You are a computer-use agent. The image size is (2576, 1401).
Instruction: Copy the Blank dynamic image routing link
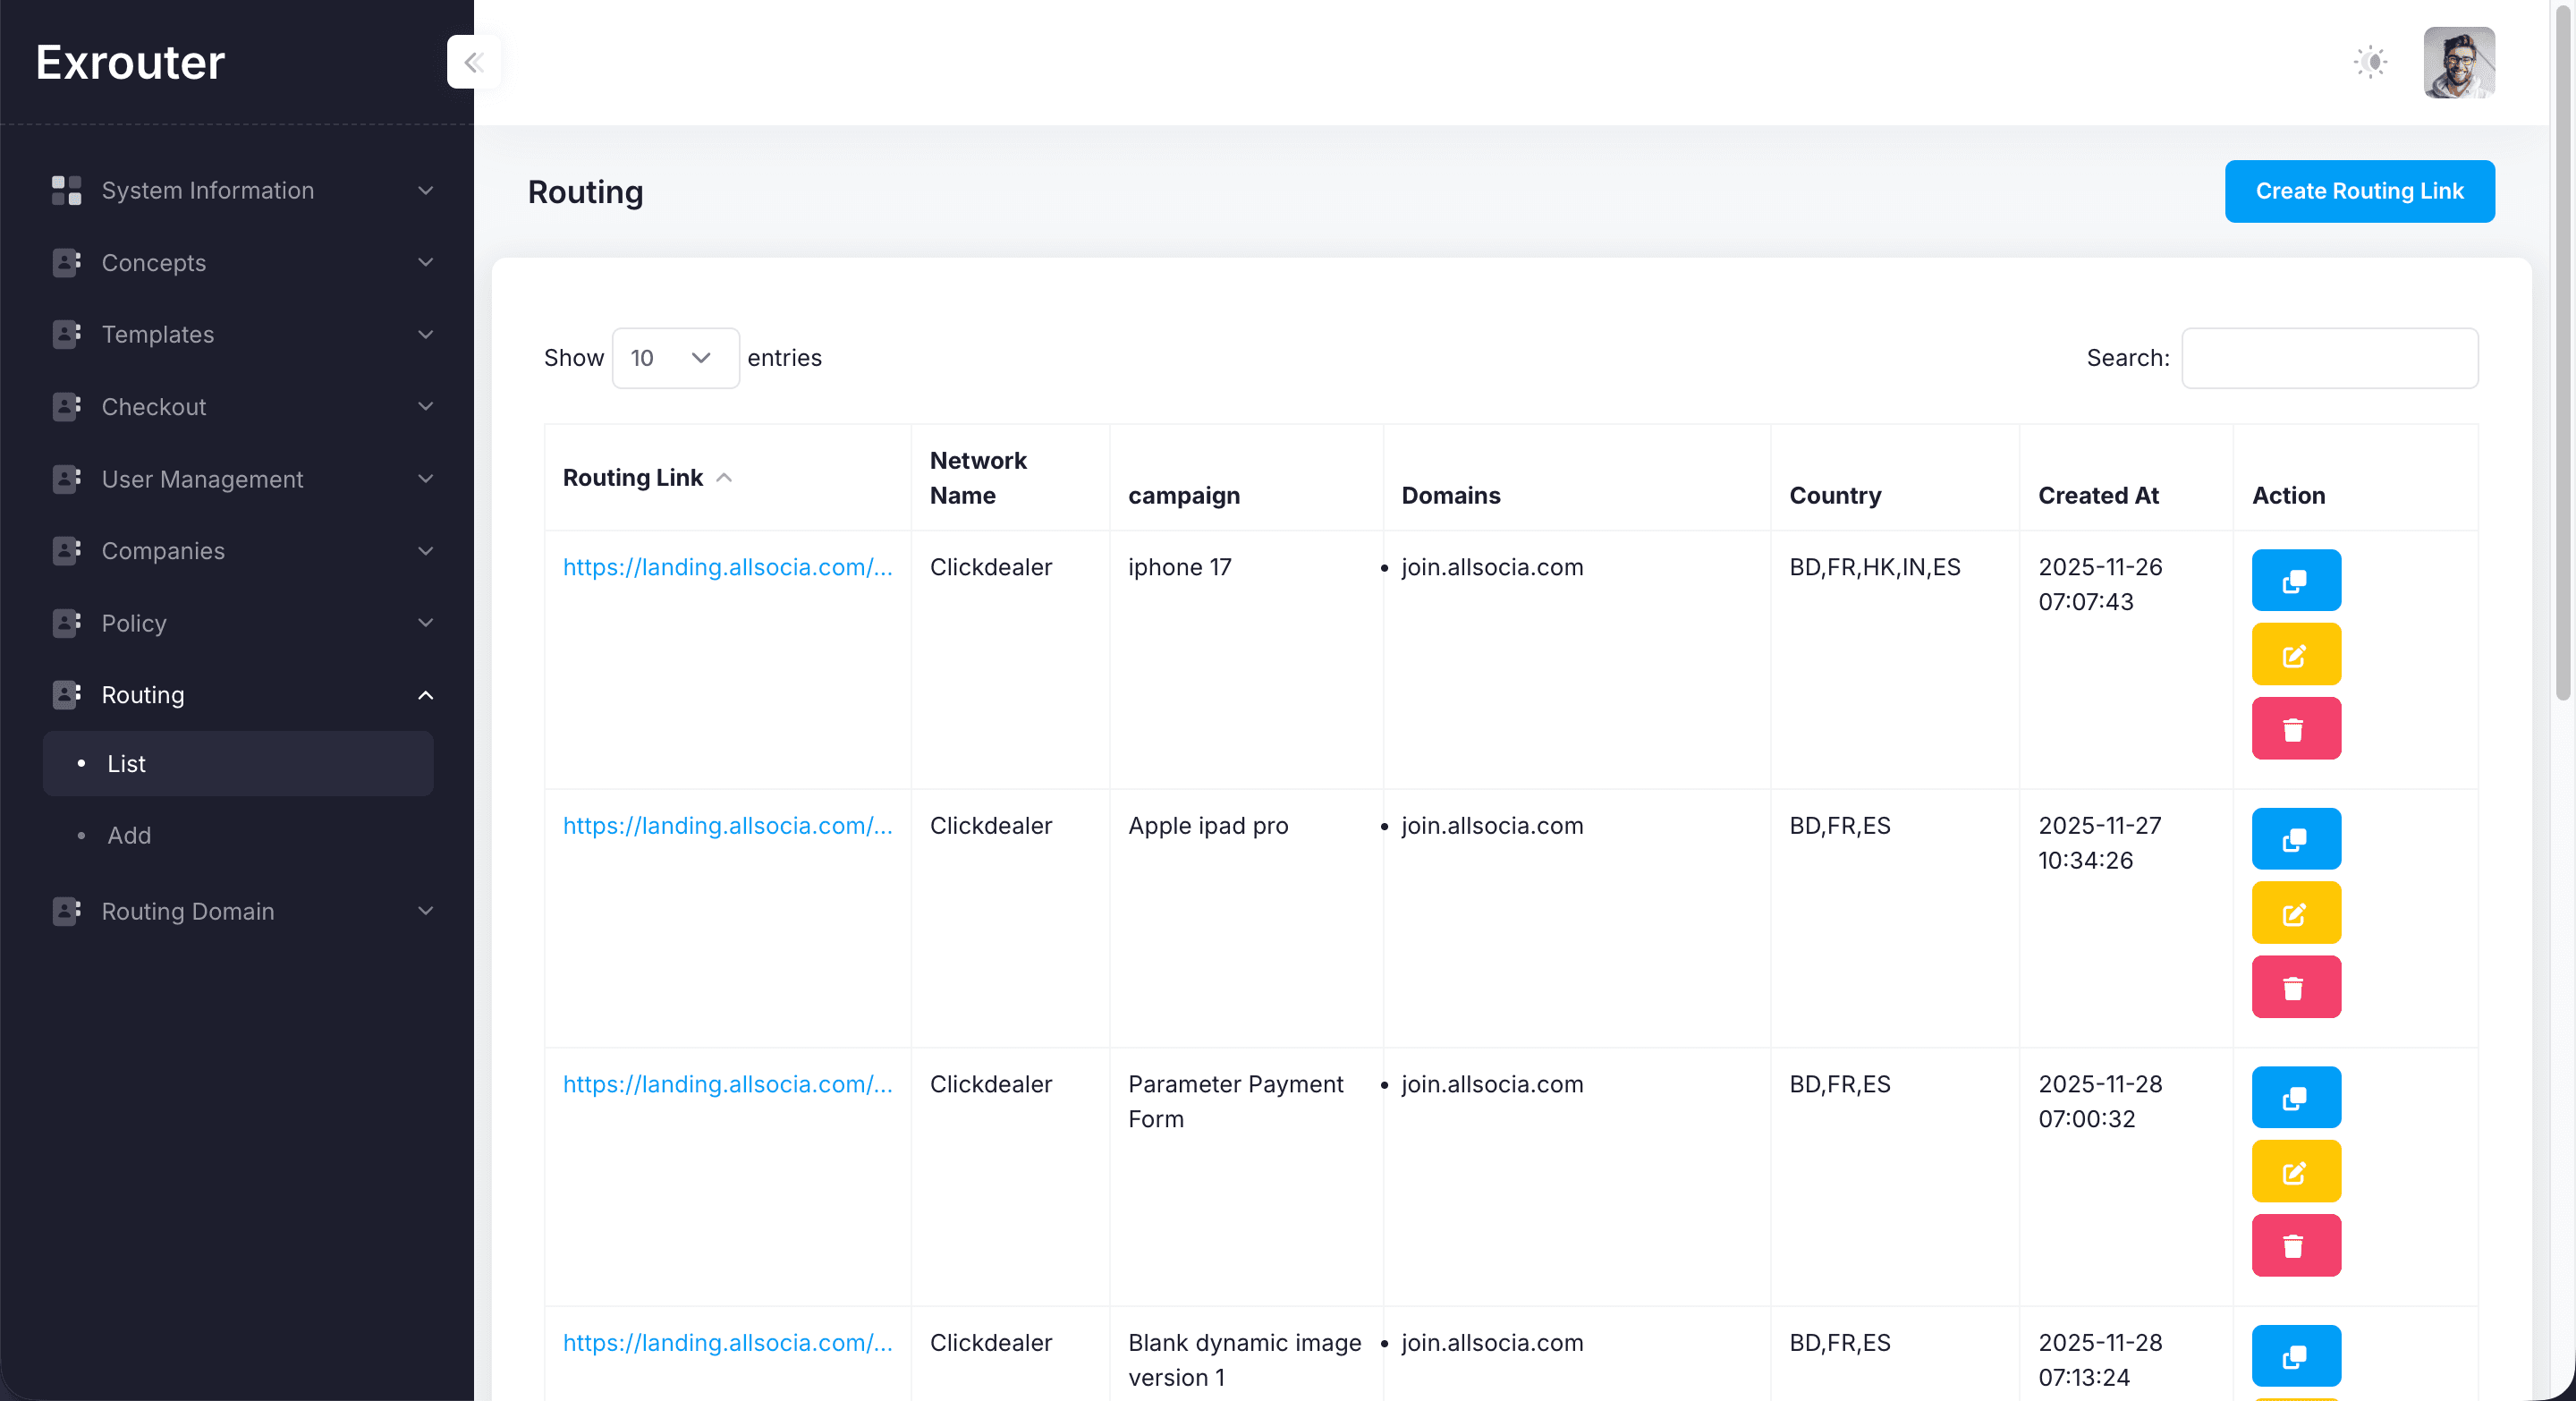(x=2296, y=1355)
